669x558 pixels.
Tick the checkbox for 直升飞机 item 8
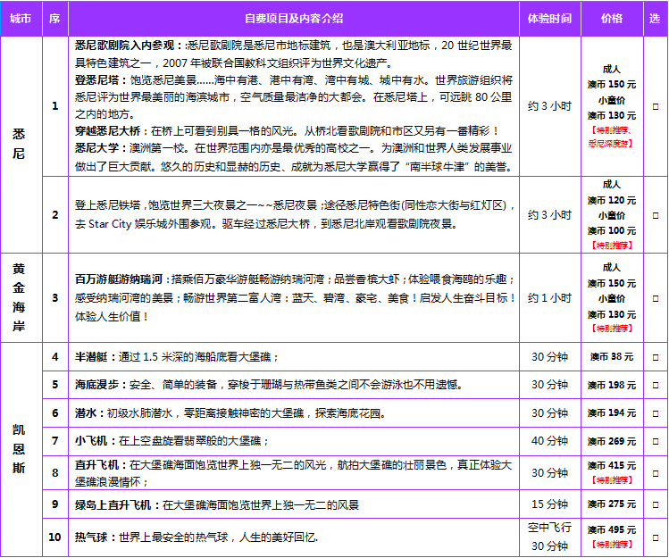(x=656, y=472)
